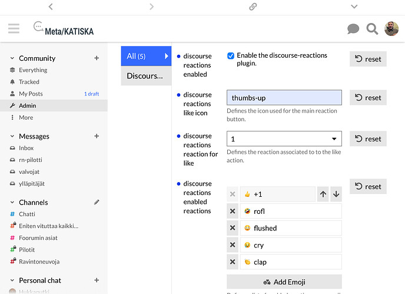Open search with magnifier icon
Image resolution: width=405 pixels, height=294 pixels.
[x=372, y=29]
